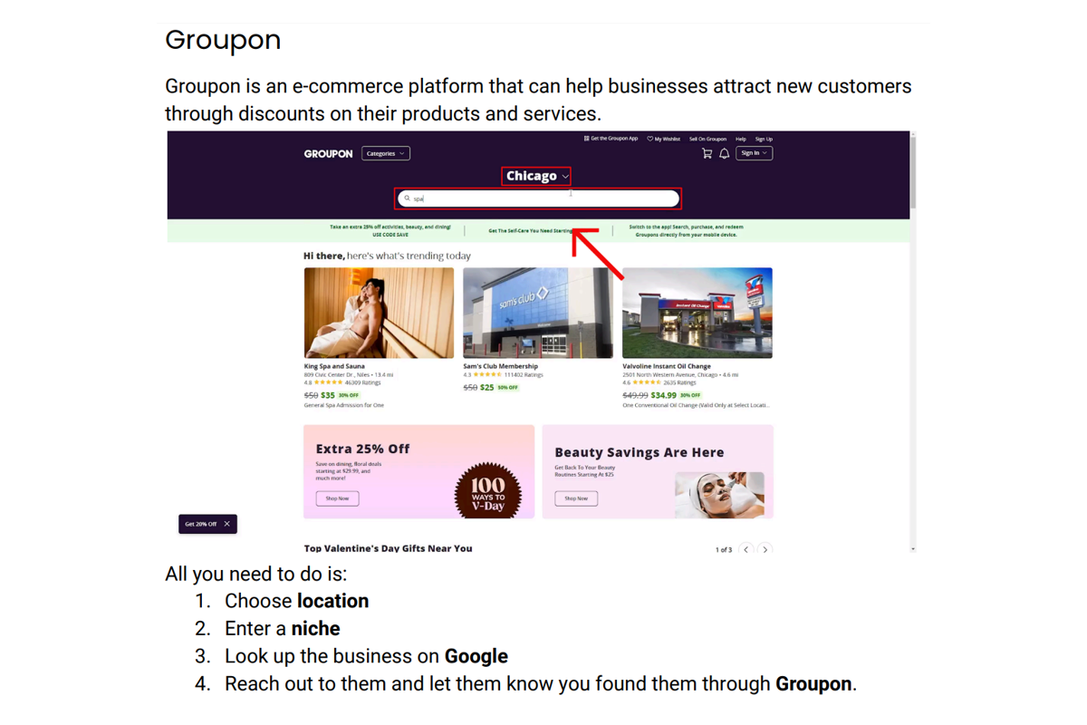Click the My Wishlist heart icon
Image resolution: width=1087 pixels, height=725 pixels.
[649, 139]
